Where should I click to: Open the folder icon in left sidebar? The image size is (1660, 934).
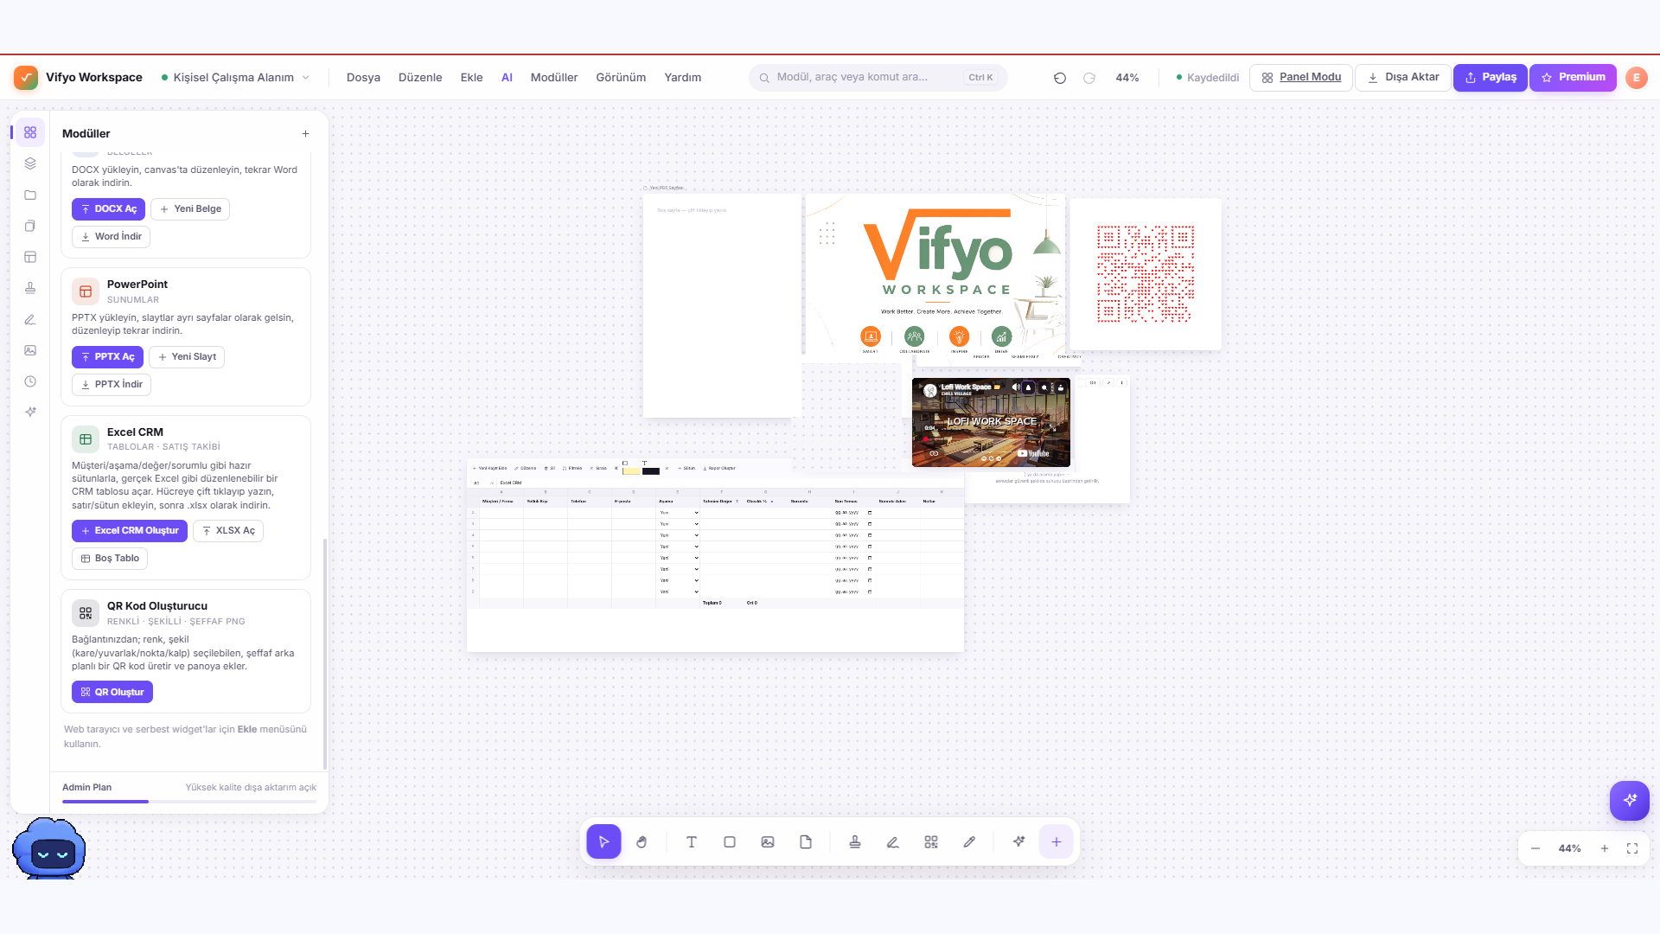pyautogui.click(x=30, y=195)
